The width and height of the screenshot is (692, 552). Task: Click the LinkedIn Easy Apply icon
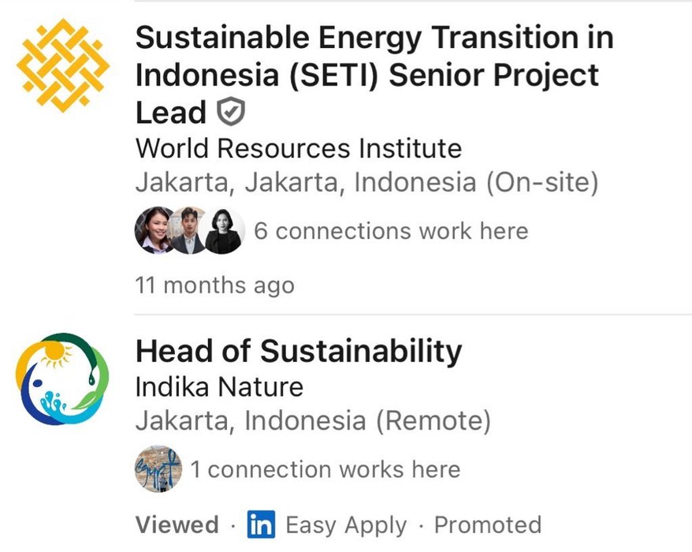click(261, 524)
